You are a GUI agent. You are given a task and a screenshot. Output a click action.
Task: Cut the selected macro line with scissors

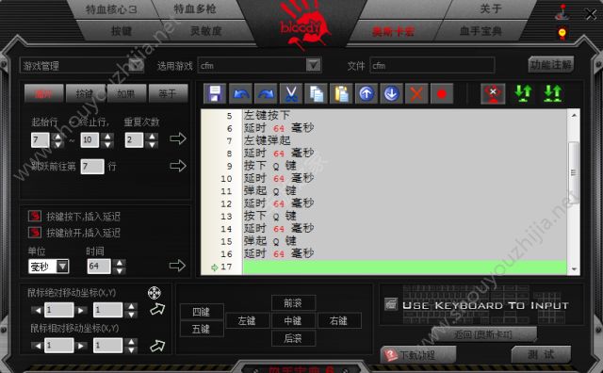(x=291, y=93)
